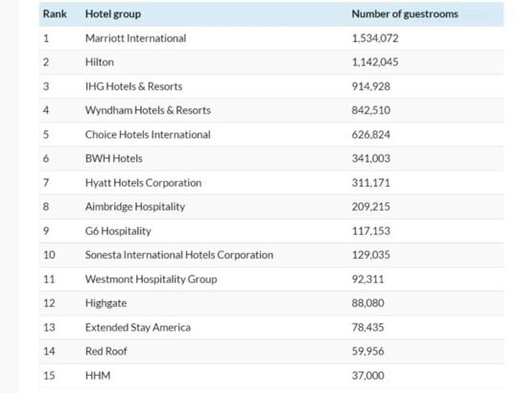Click IHG Hotels & Resorts entry
518x393 pixels.
[133, 86]
